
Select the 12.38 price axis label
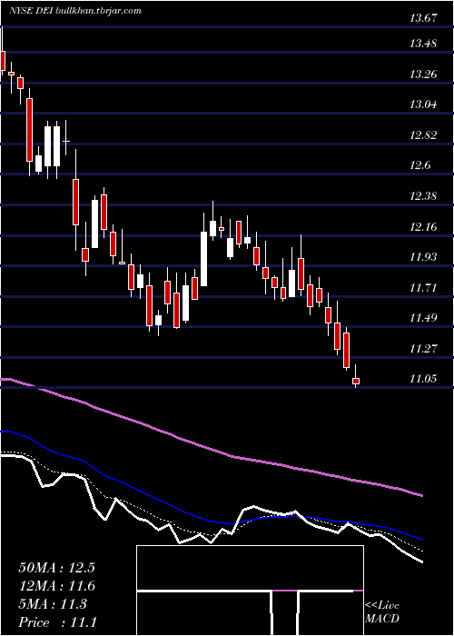pyautogui.click(x=423, y=196)
